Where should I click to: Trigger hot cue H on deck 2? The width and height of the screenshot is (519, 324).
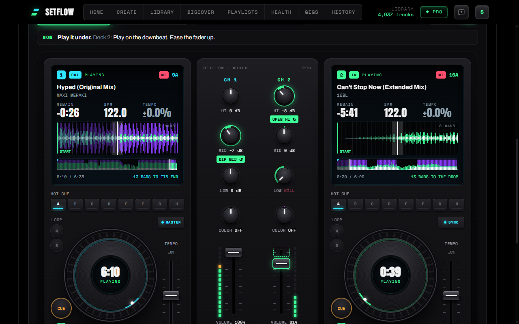tap(457, 205)
